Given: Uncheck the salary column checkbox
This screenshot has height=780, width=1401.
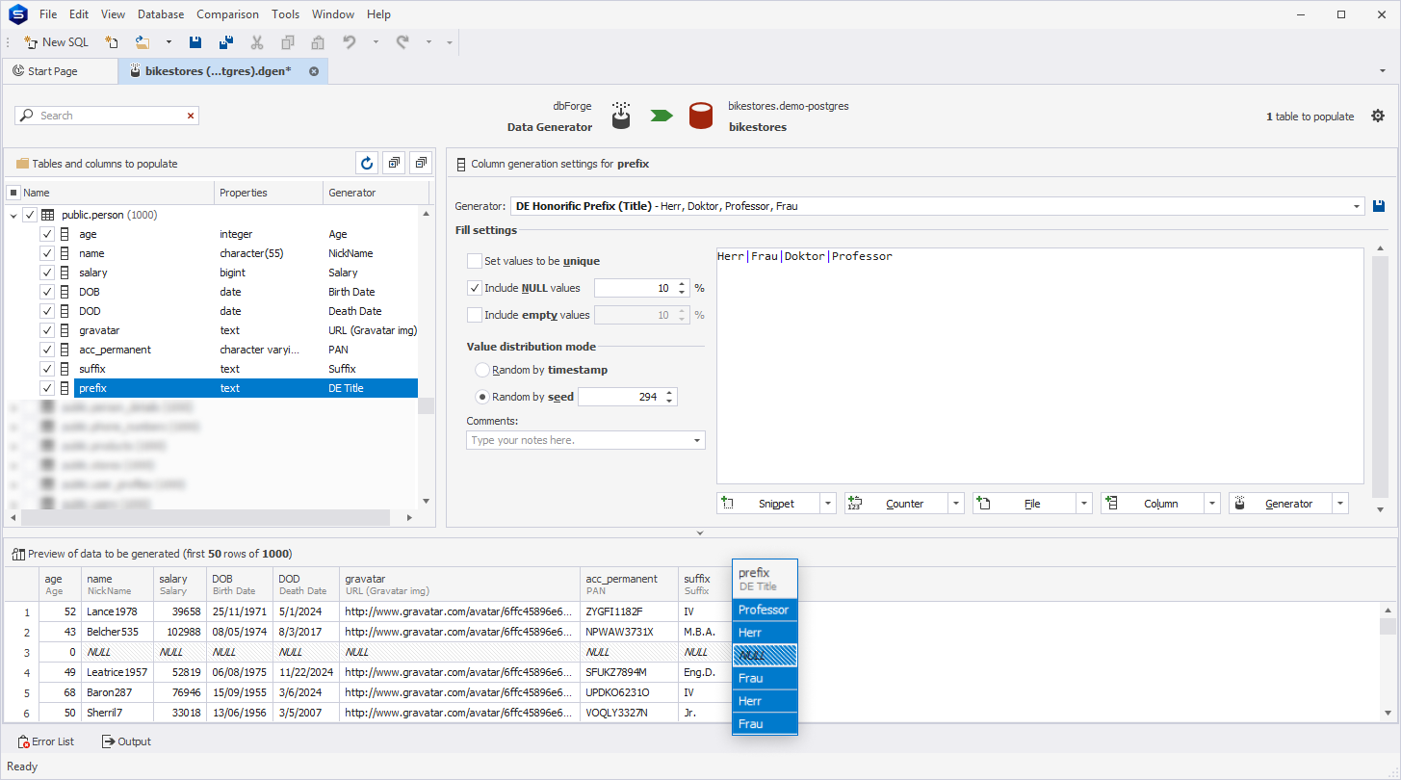Looking at the screenshot, I should pyautogui.click(x=47, y=273).
